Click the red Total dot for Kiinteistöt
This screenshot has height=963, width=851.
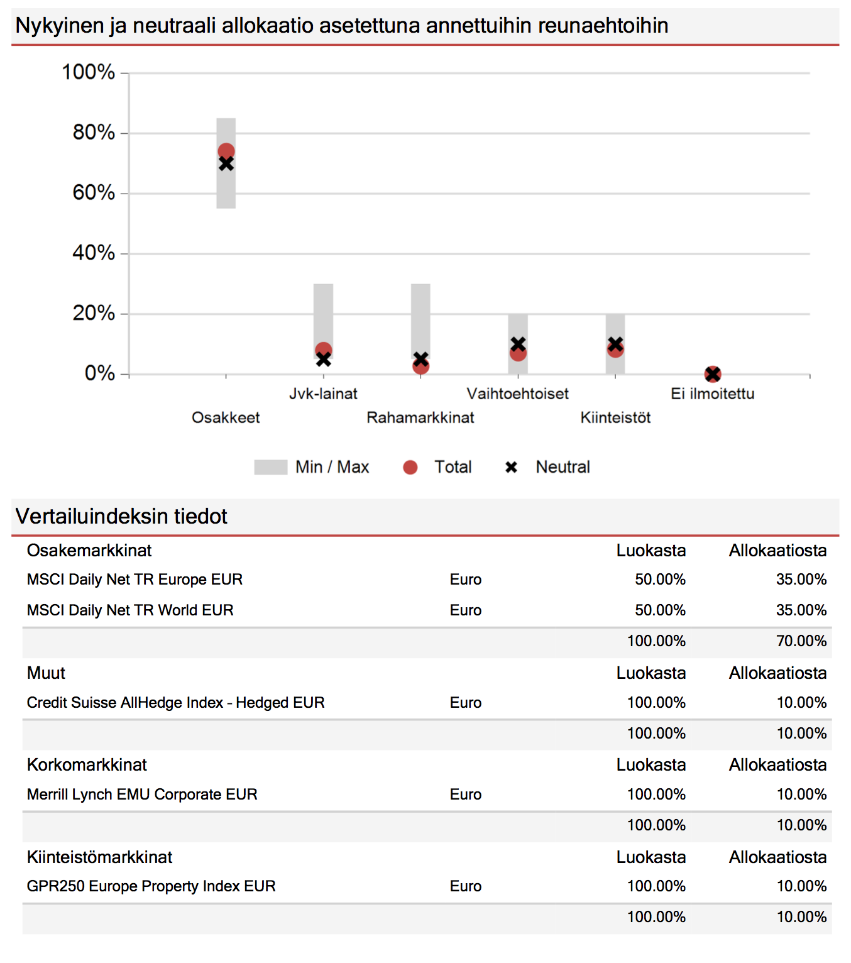pos(615,349)
